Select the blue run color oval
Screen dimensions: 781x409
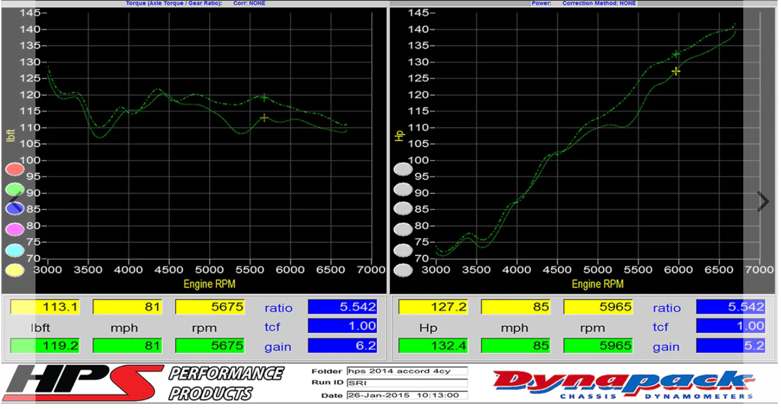tap(14, 208)
